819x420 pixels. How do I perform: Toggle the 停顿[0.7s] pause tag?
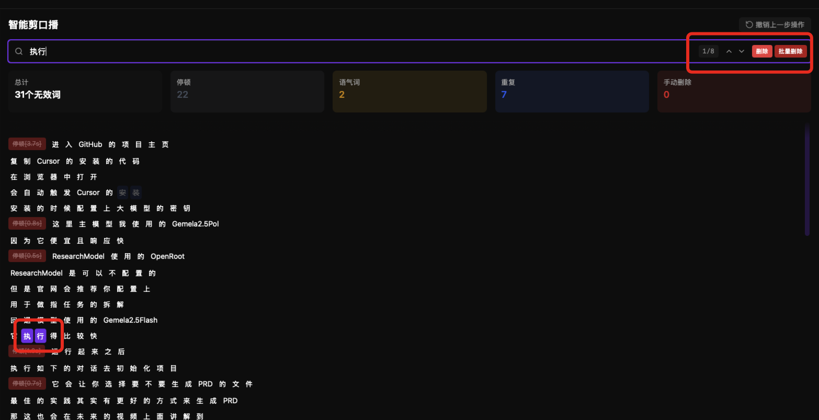pos(27,383)
